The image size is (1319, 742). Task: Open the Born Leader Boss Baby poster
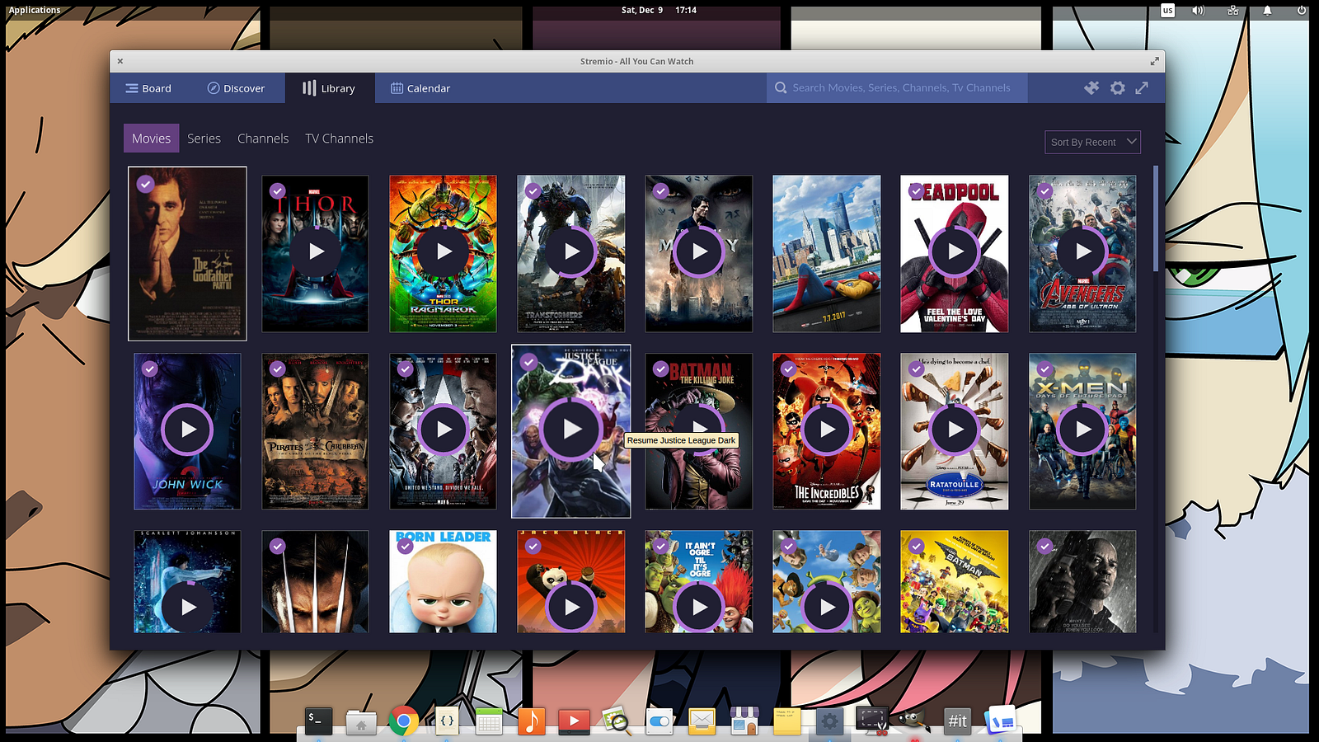click(x=444, y=581)
